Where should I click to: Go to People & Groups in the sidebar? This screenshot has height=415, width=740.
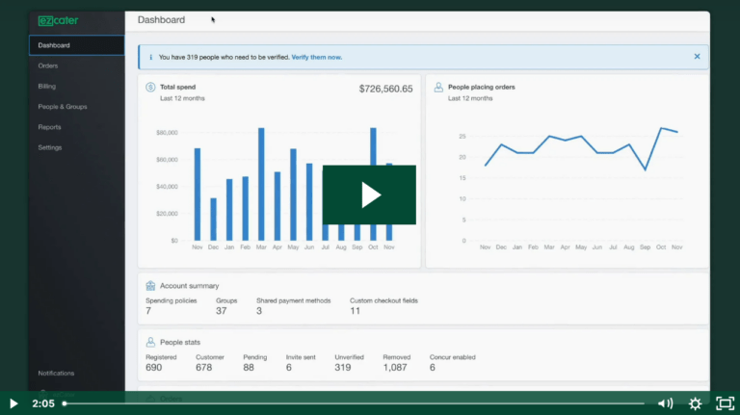[62, 107]
